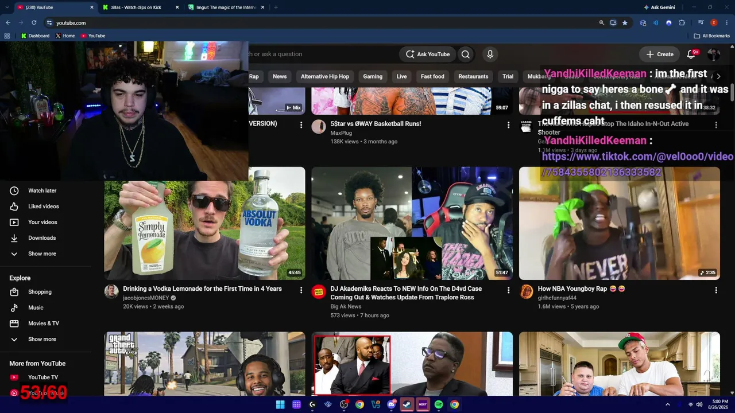The width and height of the screenshot is (735, 413).
Task: Open options menu for DJ Akademiks video
Action: 508,290
